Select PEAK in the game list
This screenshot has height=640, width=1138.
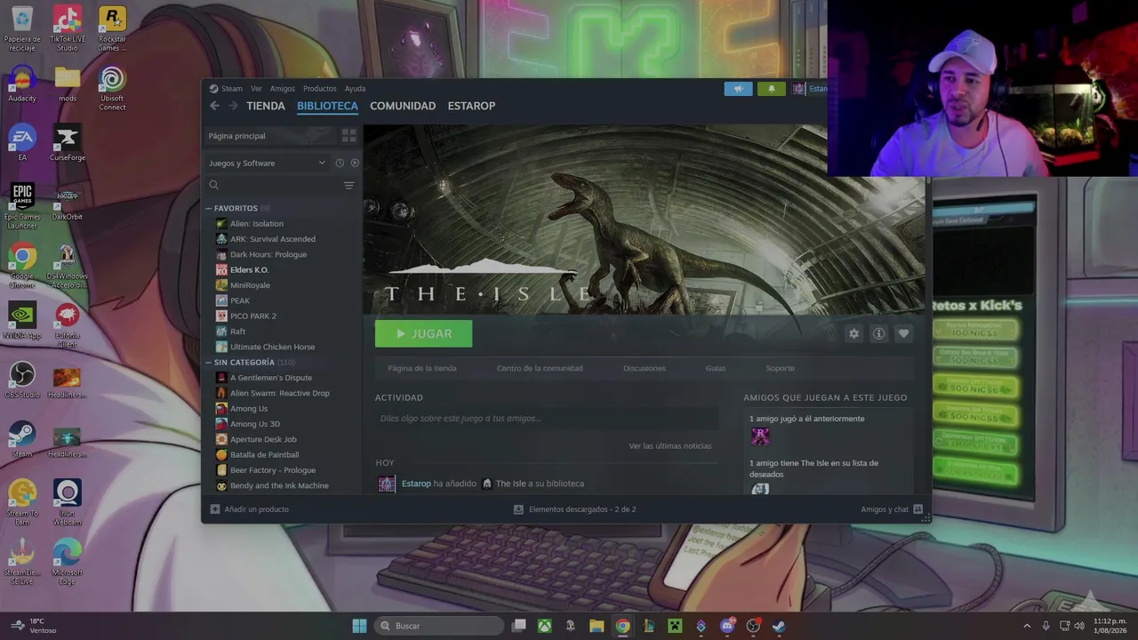(240, 301)
